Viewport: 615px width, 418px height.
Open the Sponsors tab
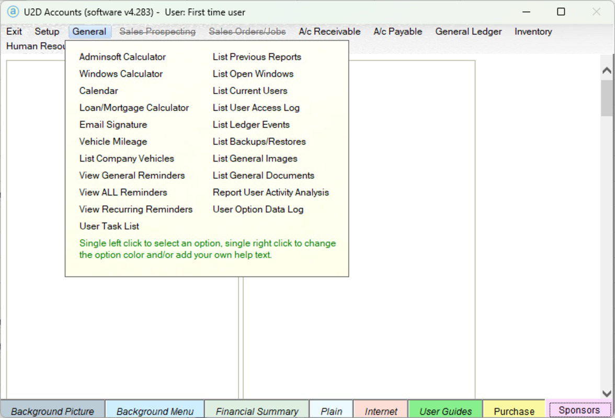[x=579, y=410]
